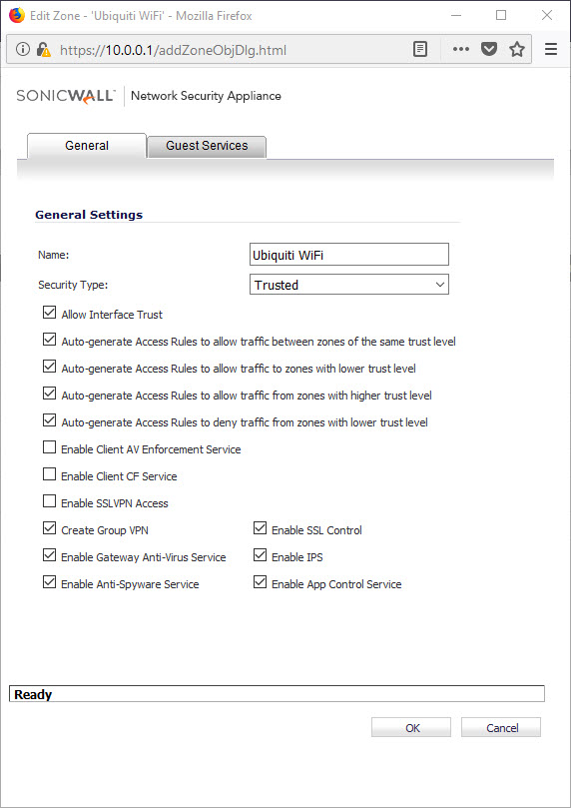571x808 pixels.
Task: Click the OK button
Action: [411, 727]
